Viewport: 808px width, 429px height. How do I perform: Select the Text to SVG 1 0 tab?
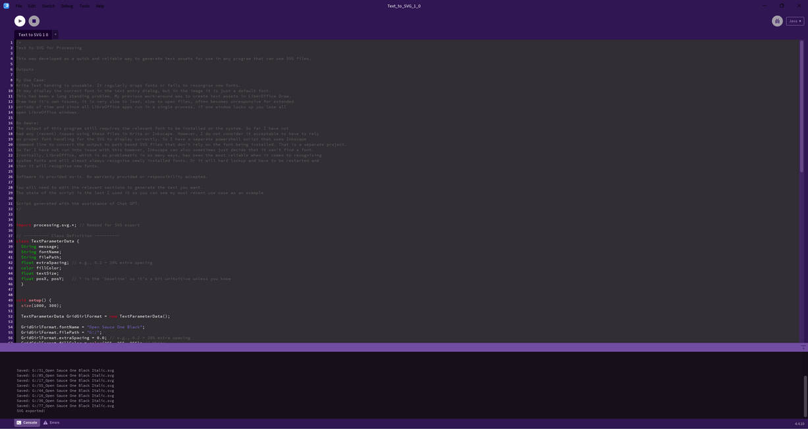coord(33,34)
